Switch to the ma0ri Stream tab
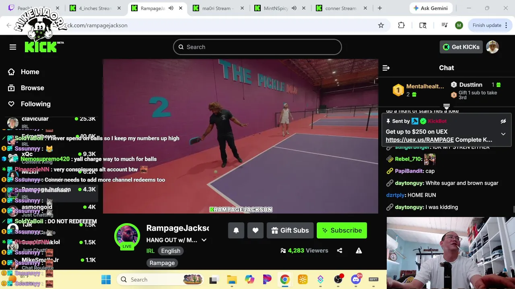This screenshot has width=515, height=289. (218, 8)
